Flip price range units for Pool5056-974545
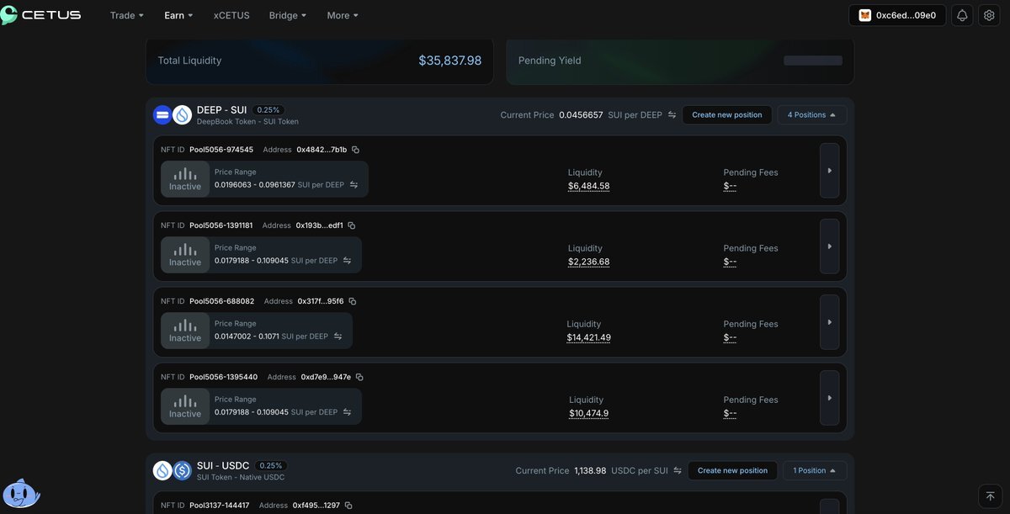 (353, 185)
